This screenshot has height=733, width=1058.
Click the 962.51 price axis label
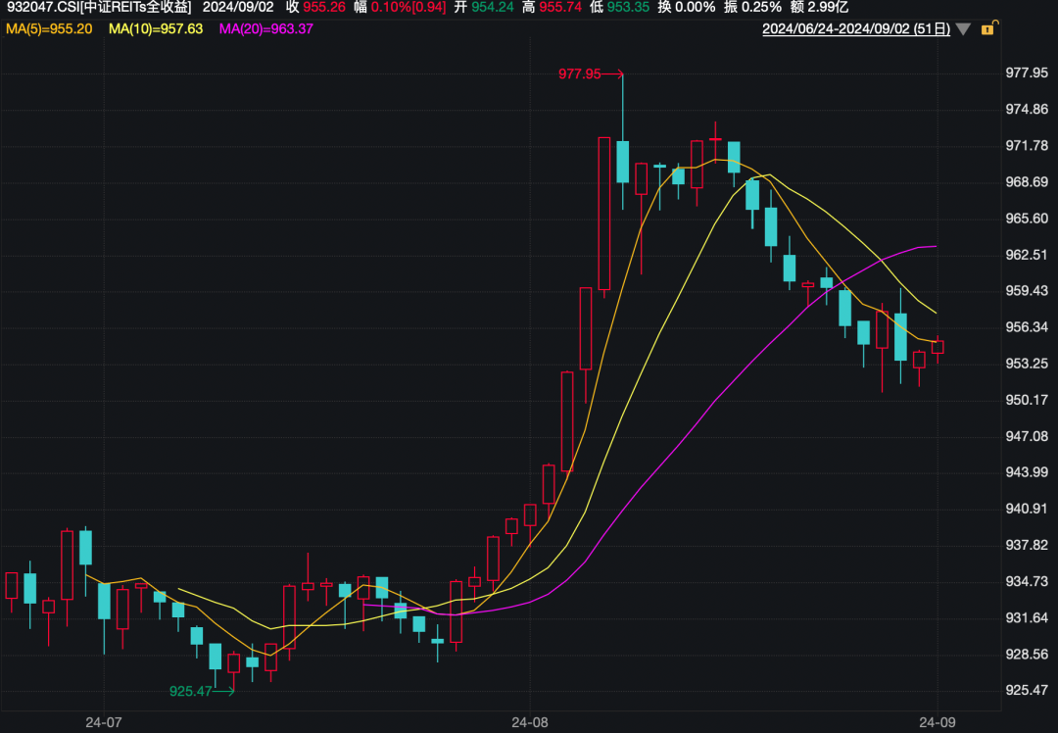pyautogui.click(x=1027, y=255)
